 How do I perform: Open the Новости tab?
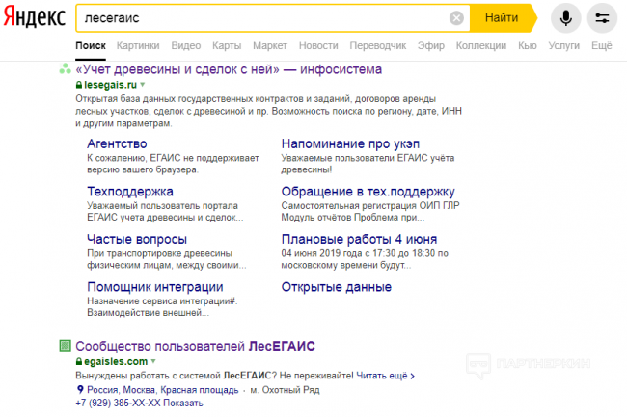click(x=318, y=45)
